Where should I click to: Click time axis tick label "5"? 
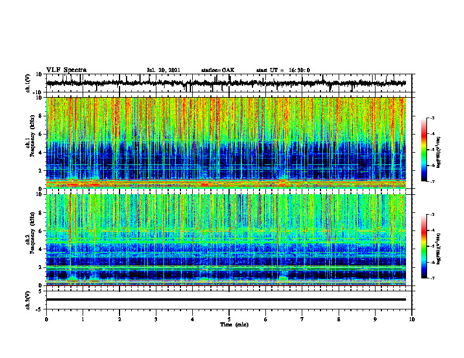(229, 319)
